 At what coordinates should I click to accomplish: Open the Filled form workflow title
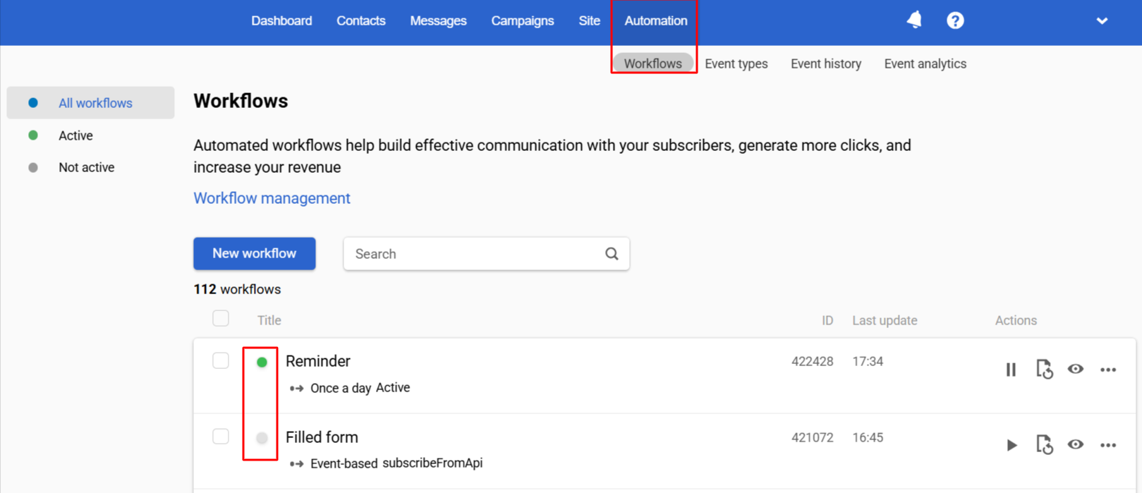[322, 437]
